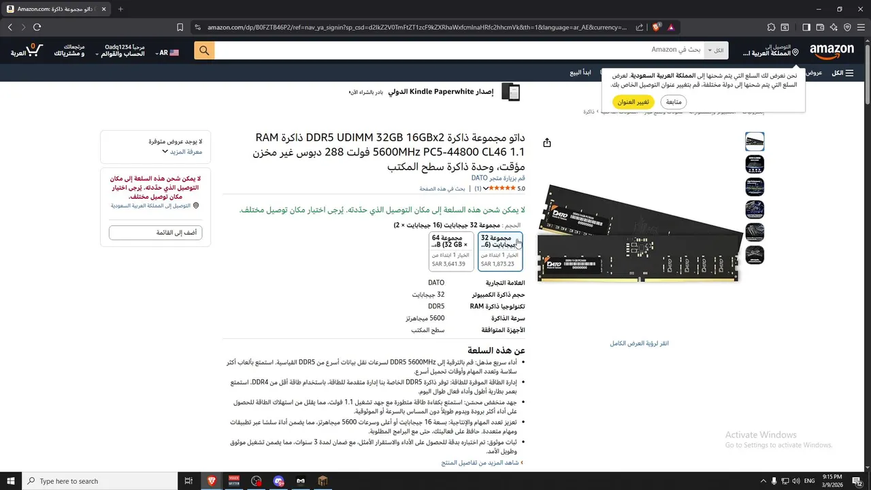Open Brave Wallet icon in toolbar
The height and width of the screenshot is (490, 871).
pos(820,27)
